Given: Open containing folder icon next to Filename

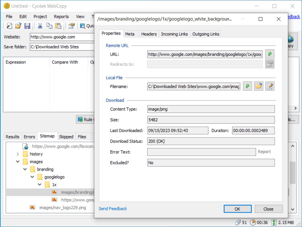Looking at the screenshot, I should pyautogui.click(x=259, y=86).
